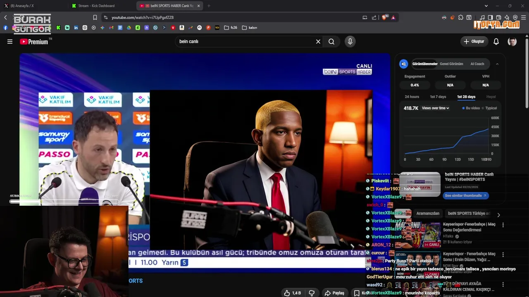Click the search magnifier button
The height and width of the screenshot is (297, 529).
click(331, 42)
